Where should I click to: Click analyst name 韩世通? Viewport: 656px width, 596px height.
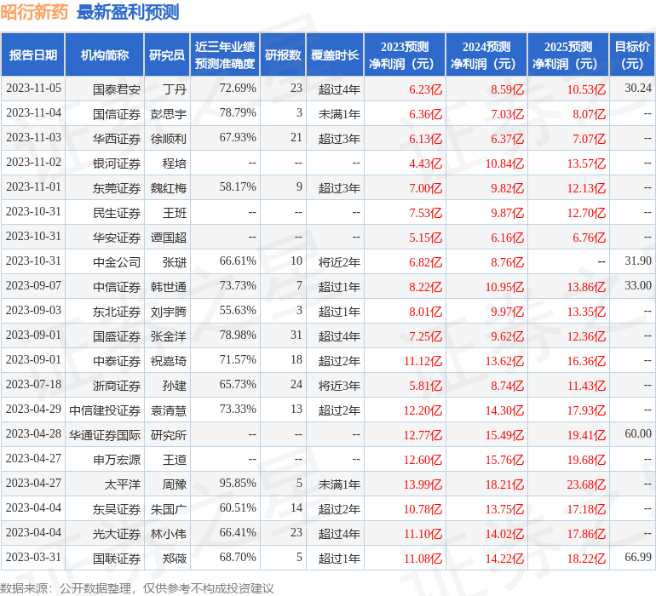coord(169,286)
